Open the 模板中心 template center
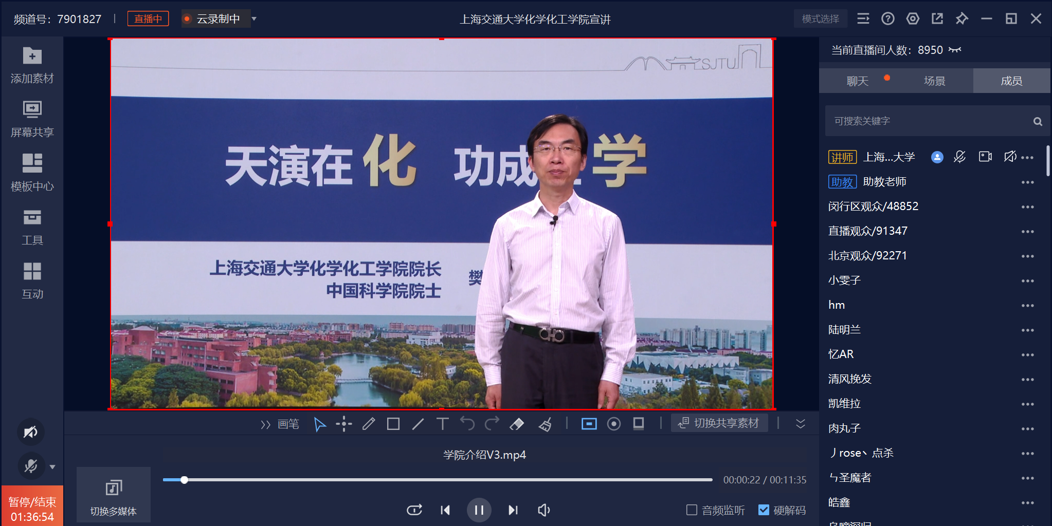1052x526 pixels. click(x=32, y=173)
